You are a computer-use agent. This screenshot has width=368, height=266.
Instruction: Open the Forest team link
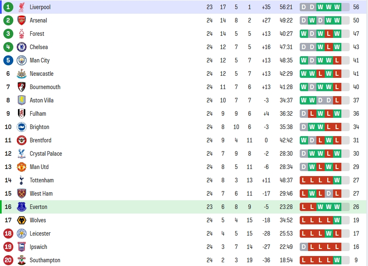point(37,34)
